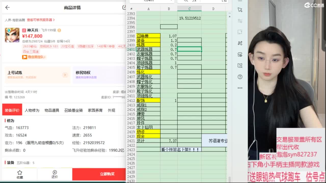326x183 pixels.
Task: Select the 2655敏仙 tag
Action: [x=30, y=47]
